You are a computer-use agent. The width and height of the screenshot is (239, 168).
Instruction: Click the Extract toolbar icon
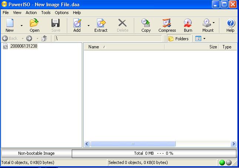(x=101, y=23)
